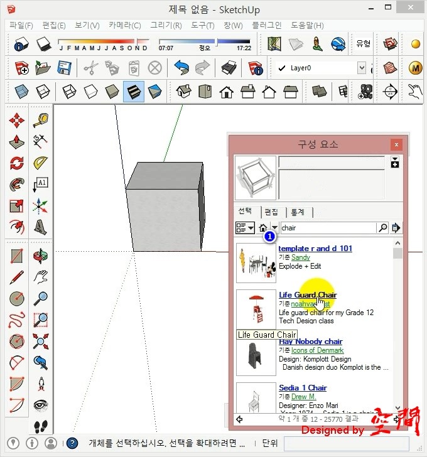Open the 카메라(C) menu
The image size is (427, 457).
click(x=125, y=25)
